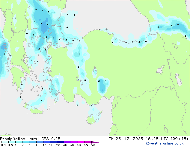The height and width of the screenshot is (146, 190).
Task: Click the 'GFS 0.25' model label
Action: (x=51, y=139)
